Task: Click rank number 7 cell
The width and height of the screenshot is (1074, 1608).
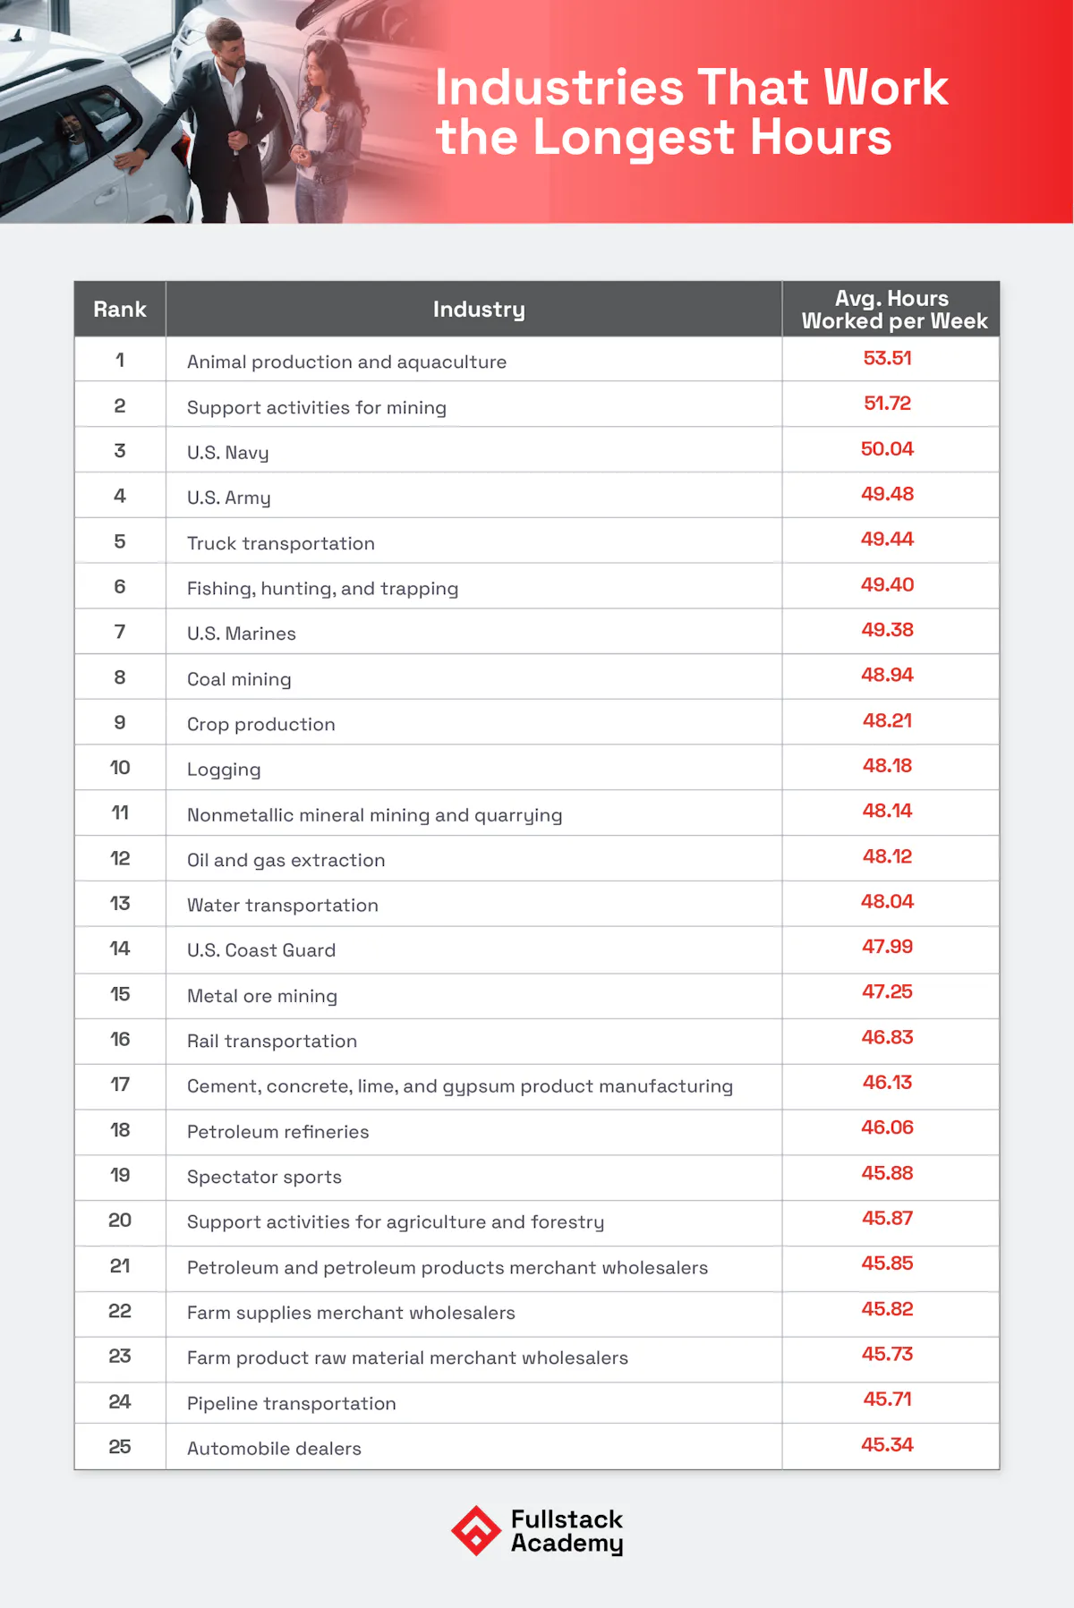Action: [120, 632]
